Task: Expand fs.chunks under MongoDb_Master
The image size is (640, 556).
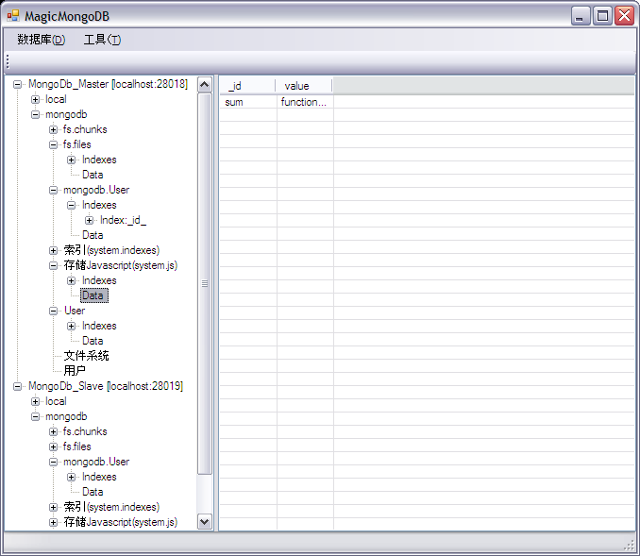Action: (53, 130)
